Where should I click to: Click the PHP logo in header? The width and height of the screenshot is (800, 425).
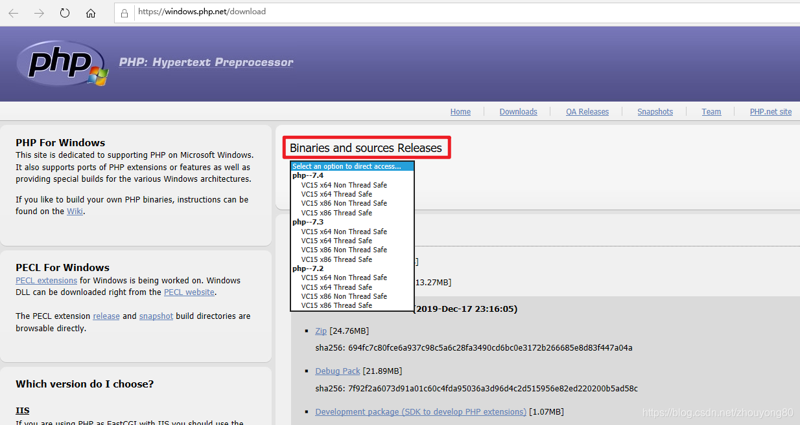[61, 63]
